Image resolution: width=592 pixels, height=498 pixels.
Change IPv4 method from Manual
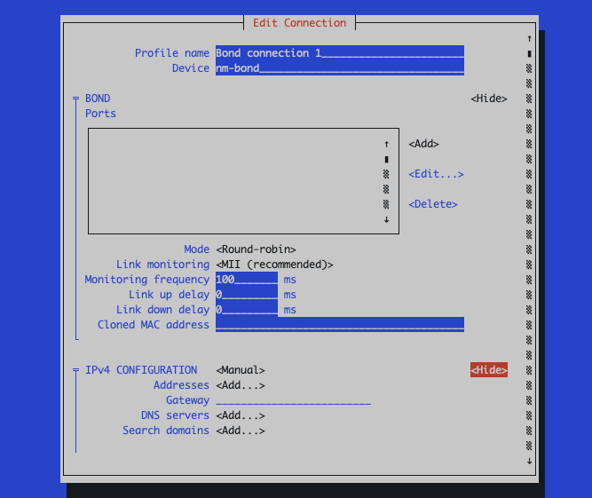point(240,370)
